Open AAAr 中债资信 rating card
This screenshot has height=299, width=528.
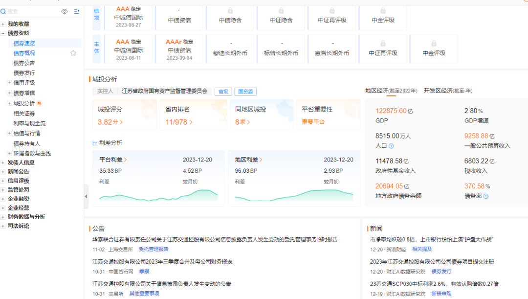pos(179,49)
